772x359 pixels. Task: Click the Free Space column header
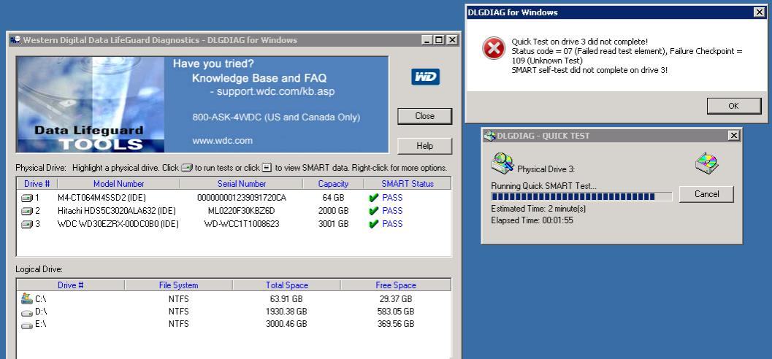(395, 285)
